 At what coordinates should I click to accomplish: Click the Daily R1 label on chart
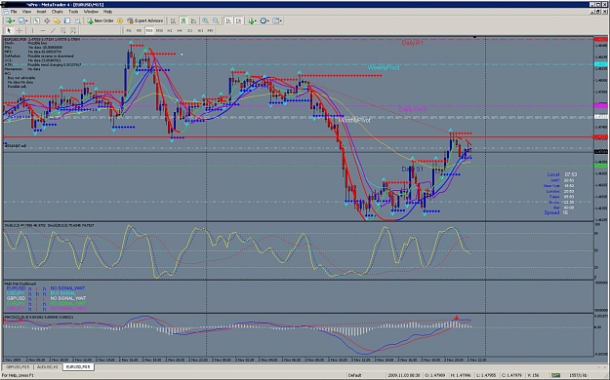[x=413, y=43]
